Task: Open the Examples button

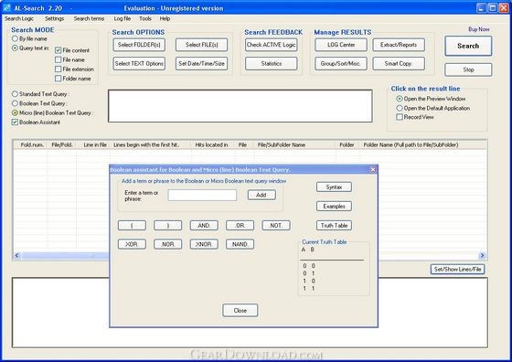Action: point(334,207)
